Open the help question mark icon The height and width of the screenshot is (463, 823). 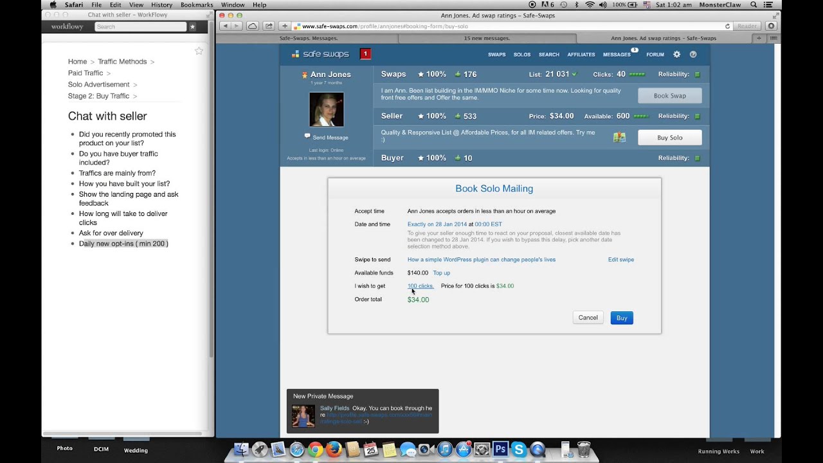click(x=693, y=55)
